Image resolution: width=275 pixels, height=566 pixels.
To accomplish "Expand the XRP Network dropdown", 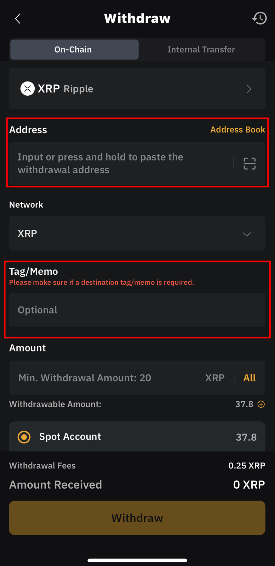I will click(247, 234).
